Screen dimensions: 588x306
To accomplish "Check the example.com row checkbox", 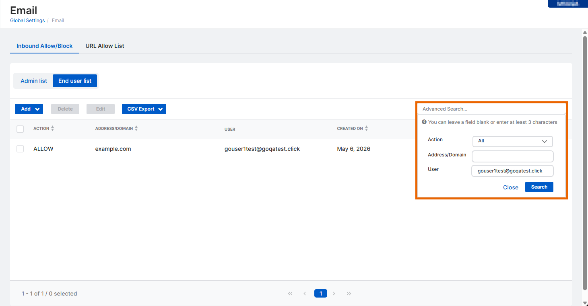I will tap(20, 149).
